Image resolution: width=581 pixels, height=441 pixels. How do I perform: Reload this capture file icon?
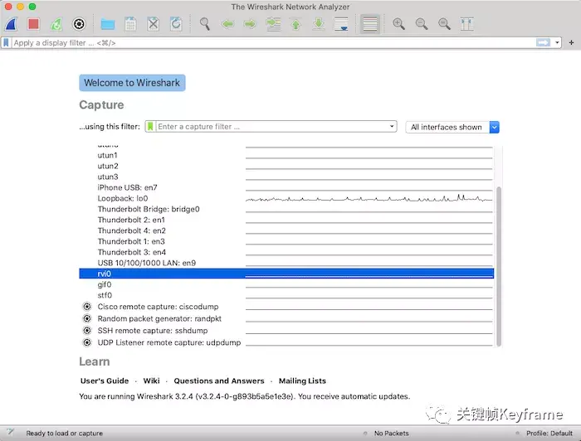[x=176, y=24]
